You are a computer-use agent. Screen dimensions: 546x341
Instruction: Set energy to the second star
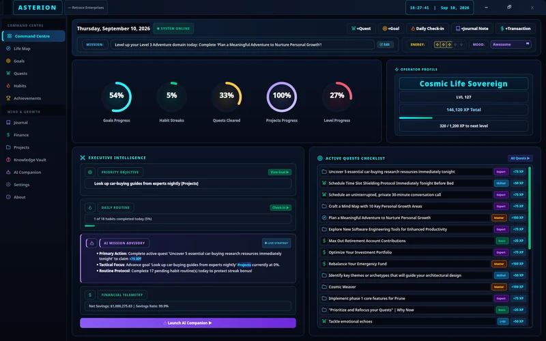(443, 44)
